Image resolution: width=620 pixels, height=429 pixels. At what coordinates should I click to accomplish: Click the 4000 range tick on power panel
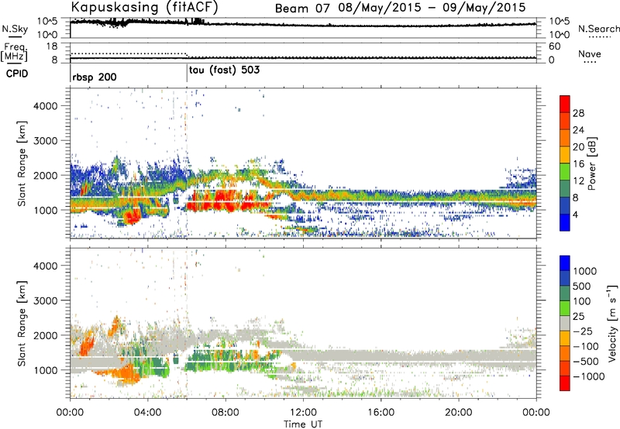pyautogui.click(x=45, y=106)
